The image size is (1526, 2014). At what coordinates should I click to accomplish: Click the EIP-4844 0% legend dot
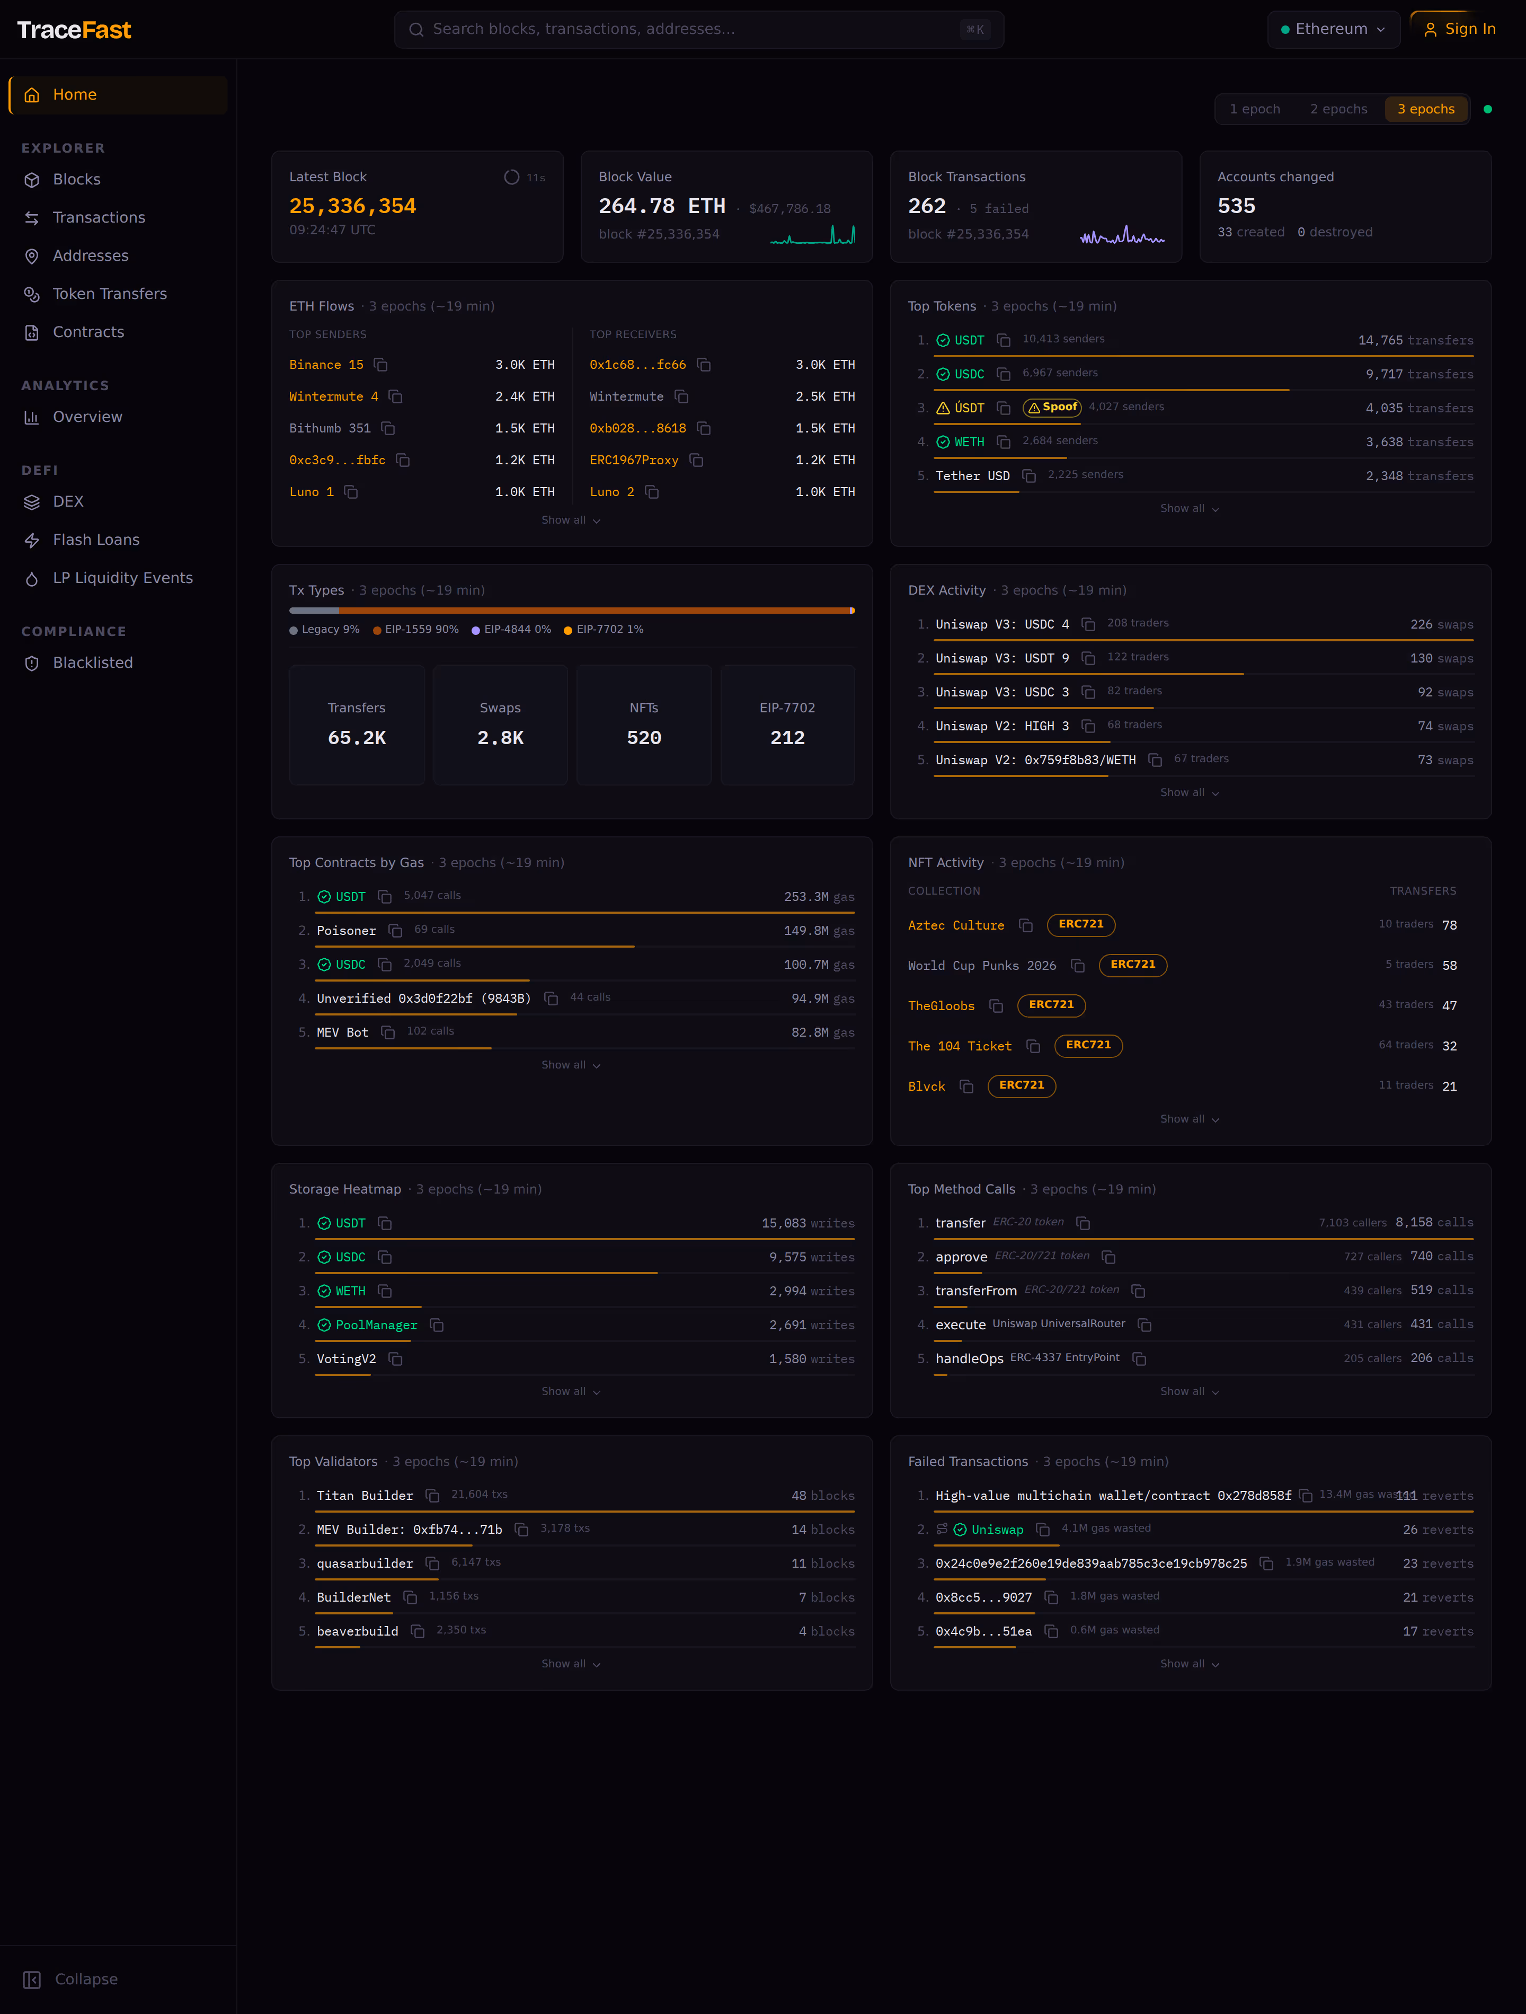tap(475, 630)
